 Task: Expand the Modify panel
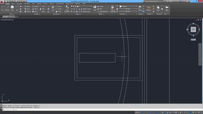coord(37,14)
